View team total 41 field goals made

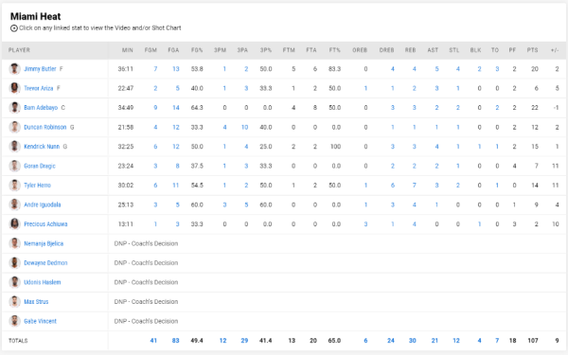pyautogui.click(x=153, y=341)
